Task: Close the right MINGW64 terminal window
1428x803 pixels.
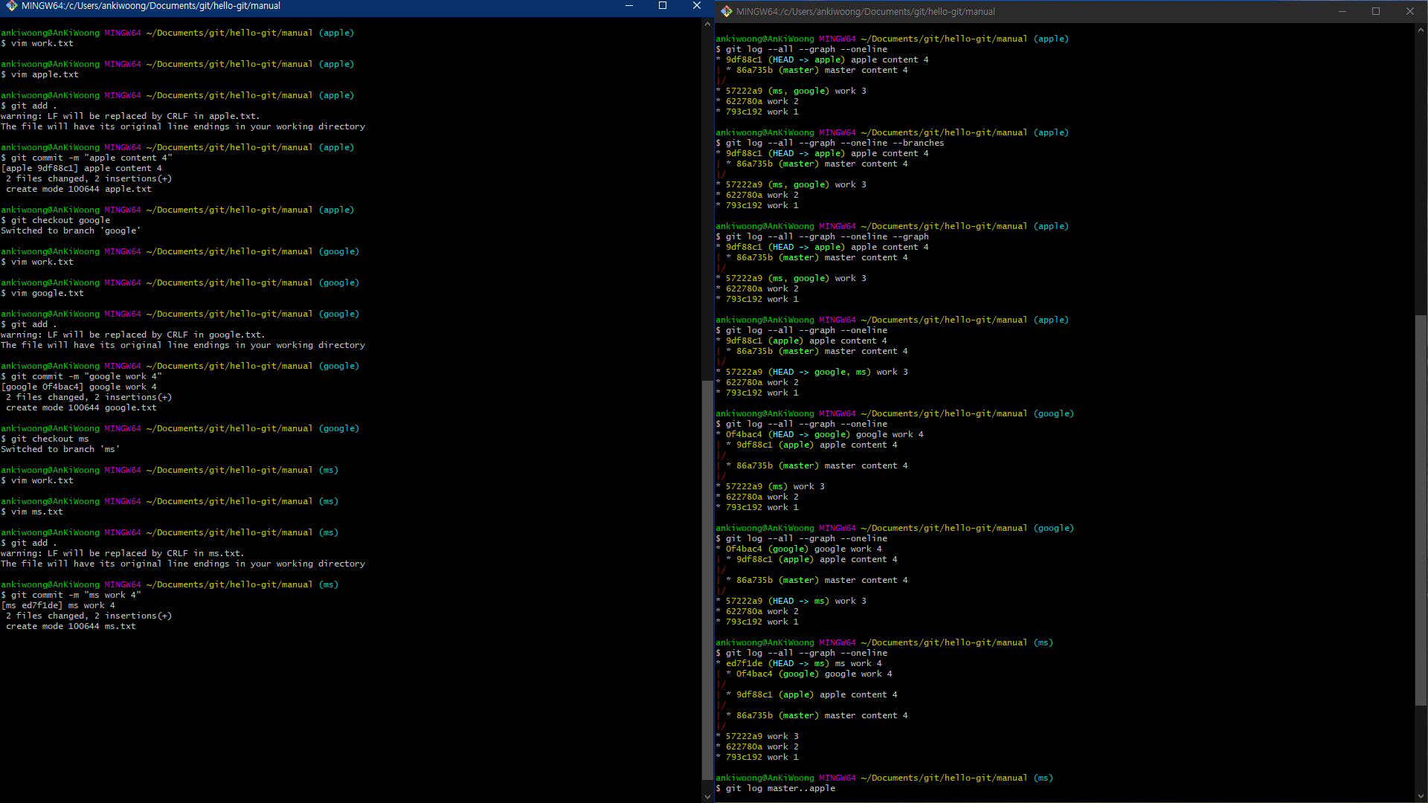Action: tap(1410, 11)
